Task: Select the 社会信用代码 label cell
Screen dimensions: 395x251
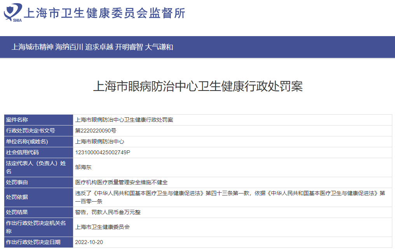Action: point(38,152)
